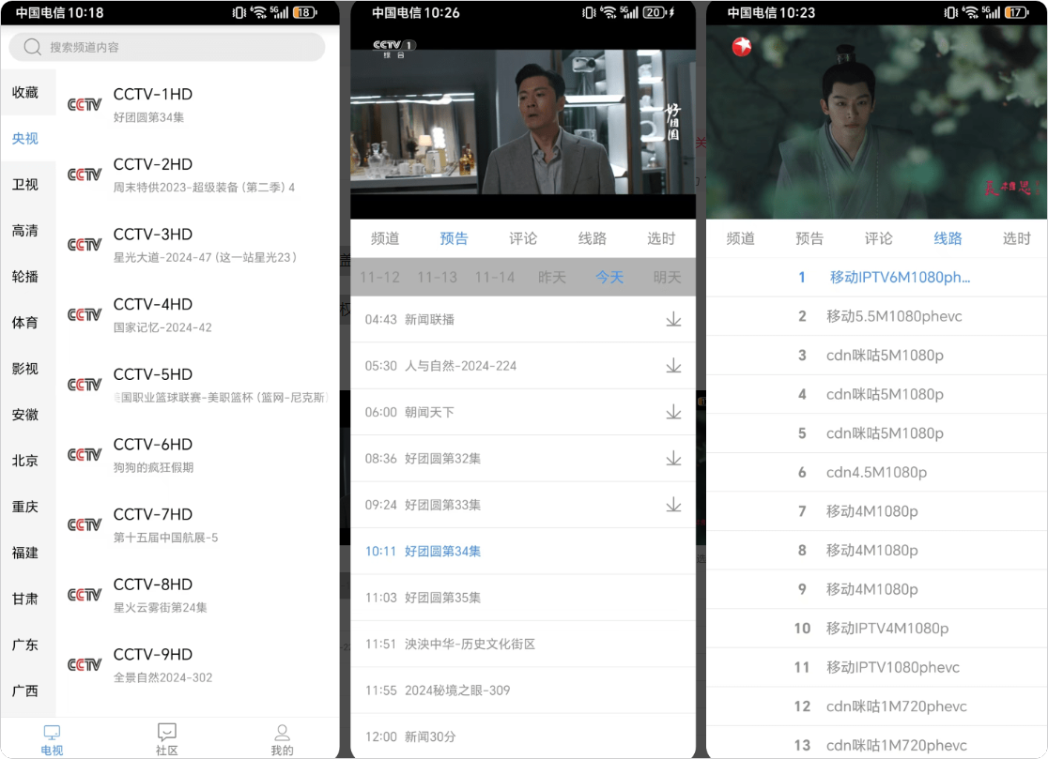The image size is (1048, 759).
Task: Select line 2 移动5.5M1080phevc
Action: (x=876, y=316)
